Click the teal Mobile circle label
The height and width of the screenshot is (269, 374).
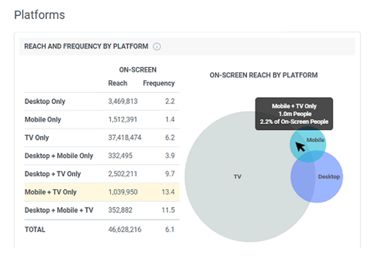click(315, 140)
